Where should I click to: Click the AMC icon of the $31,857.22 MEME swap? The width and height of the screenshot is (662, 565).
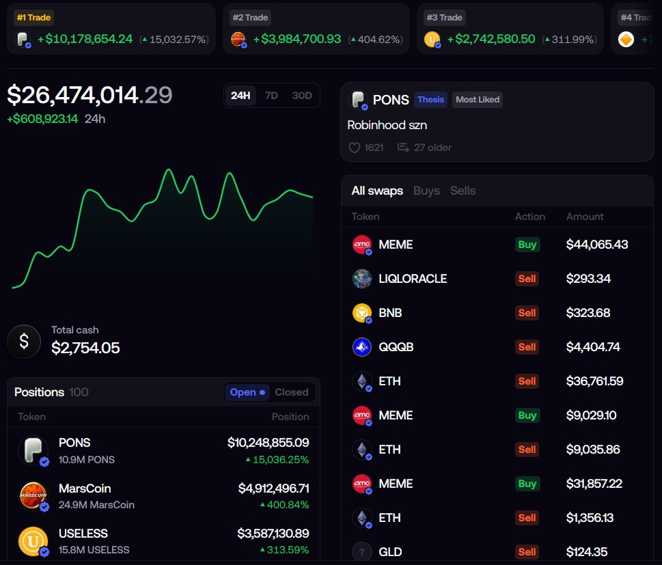(x=362, y=484)
